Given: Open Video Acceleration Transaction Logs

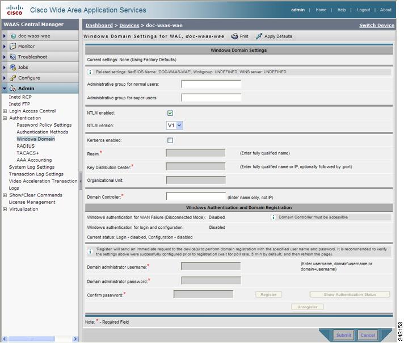Looking at the screenshot, I should 43,185.
